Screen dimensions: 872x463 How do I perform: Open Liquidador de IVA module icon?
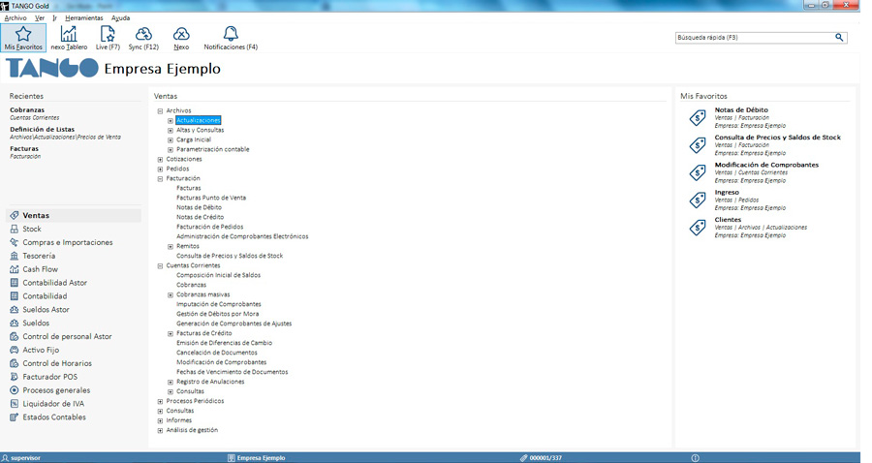(15, 404)
